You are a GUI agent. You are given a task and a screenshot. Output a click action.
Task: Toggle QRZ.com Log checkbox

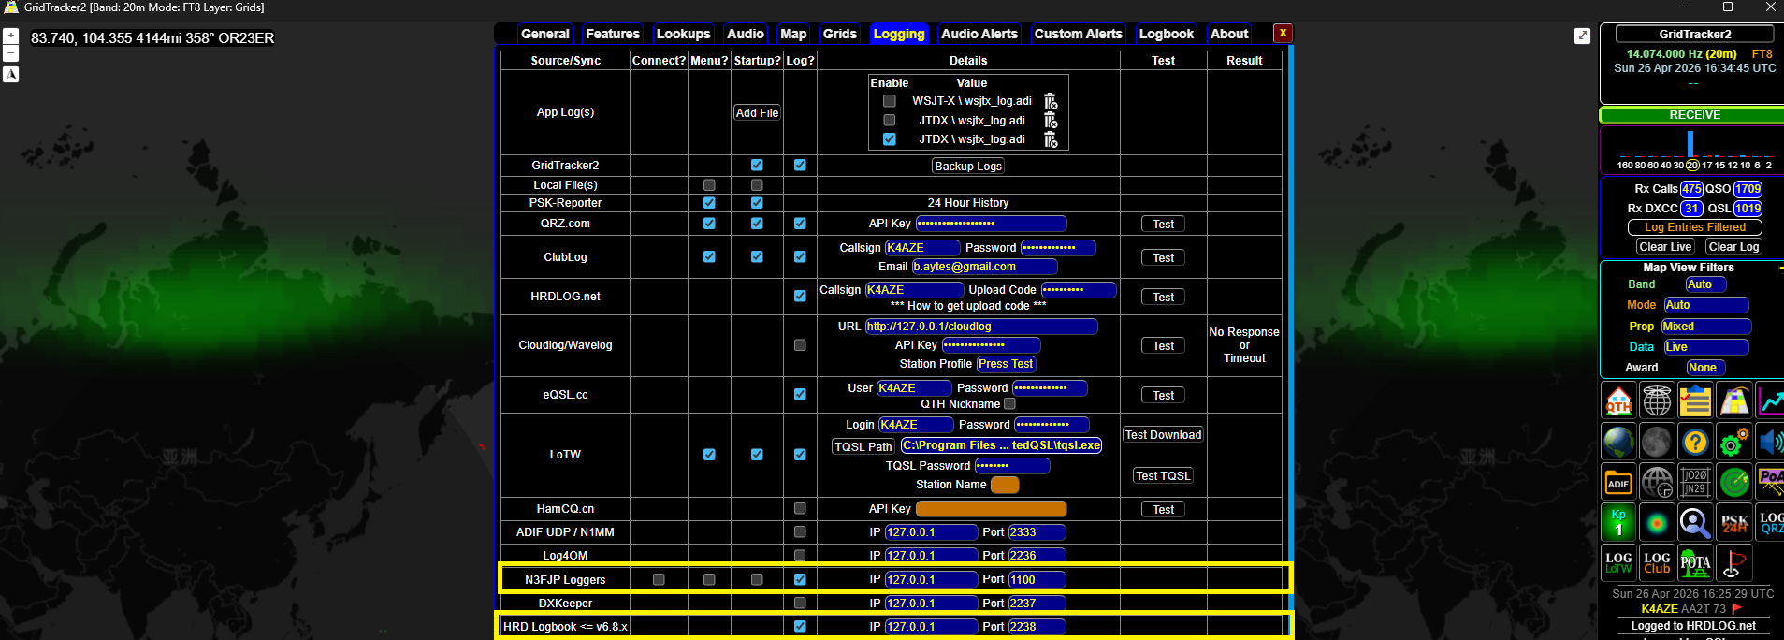pos(800,224)
